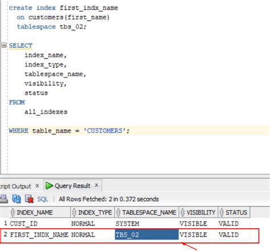
Task: Select the CUST_ID cell in row 1
Action: coord(40,224)
